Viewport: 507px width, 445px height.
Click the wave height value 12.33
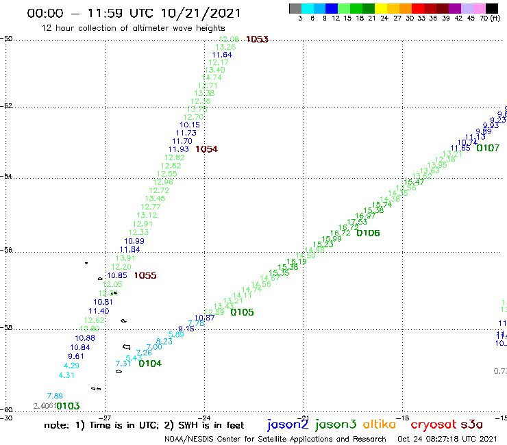[138, 232]
